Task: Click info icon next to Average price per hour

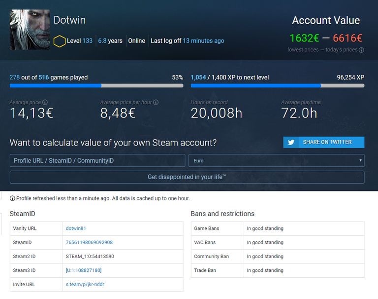Action: pyautogui.click(x=156, y=103)
